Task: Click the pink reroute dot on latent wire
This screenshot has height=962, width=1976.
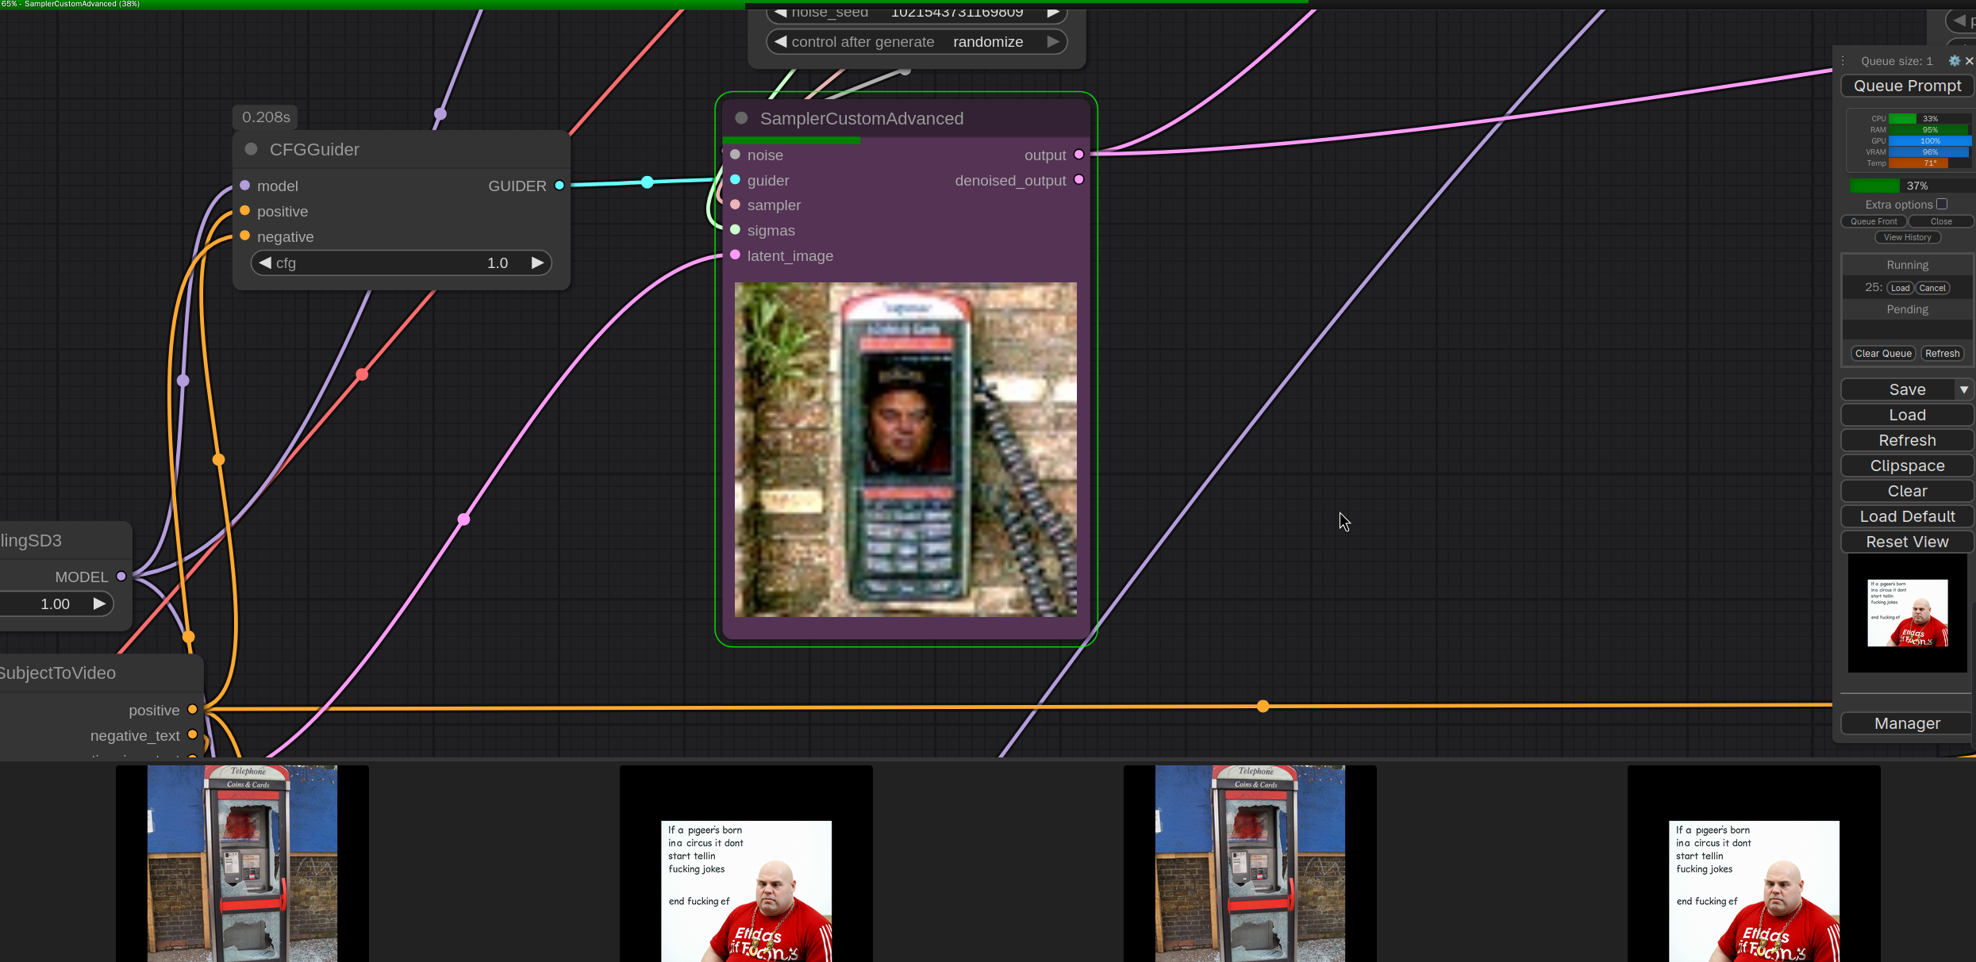Action: (x=464, y=519)
